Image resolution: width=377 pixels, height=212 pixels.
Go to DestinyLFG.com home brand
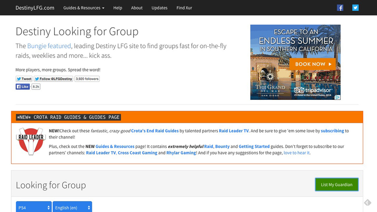tap(35, 8)
